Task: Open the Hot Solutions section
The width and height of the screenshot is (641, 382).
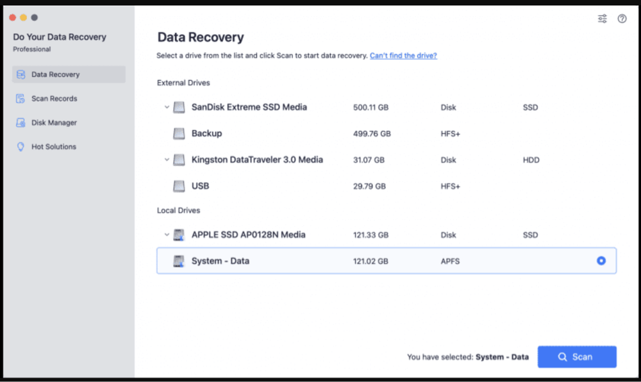Action: pos(21,146)
